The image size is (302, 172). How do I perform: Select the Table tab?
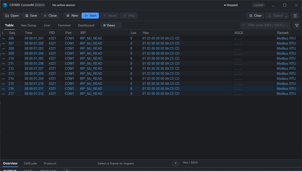(x=9, y=25)
